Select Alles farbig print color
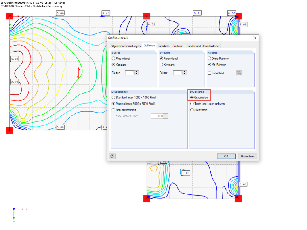Image resolution: width=307 pixels, height=230 pixels. point(199,110)
